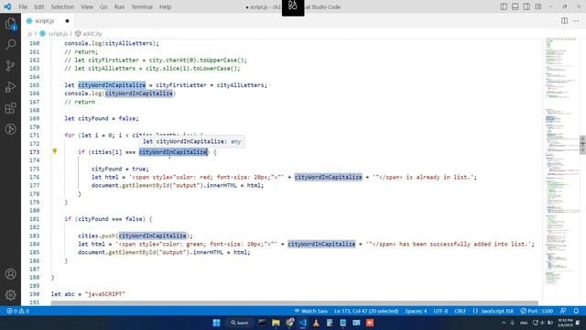Open the Terminal menu
Image resolution: width=586 pixels, height=330 pixels.
point(142,6)
